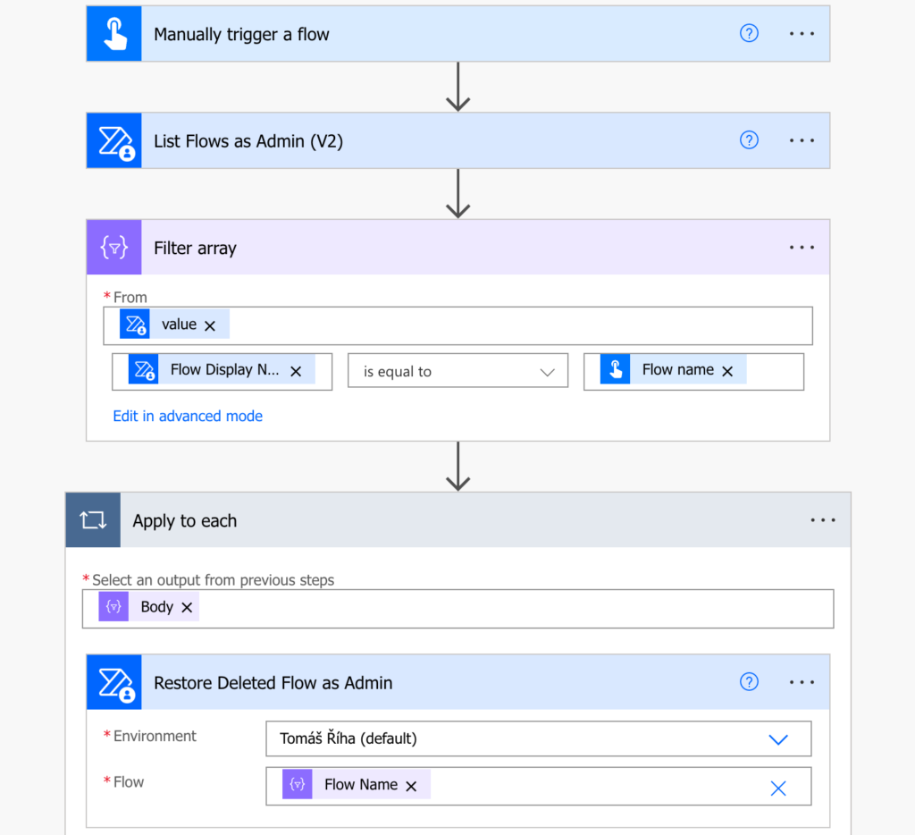Open more options for Apply to each
This screenshot has height=835, width=915.
click(823, 520)
